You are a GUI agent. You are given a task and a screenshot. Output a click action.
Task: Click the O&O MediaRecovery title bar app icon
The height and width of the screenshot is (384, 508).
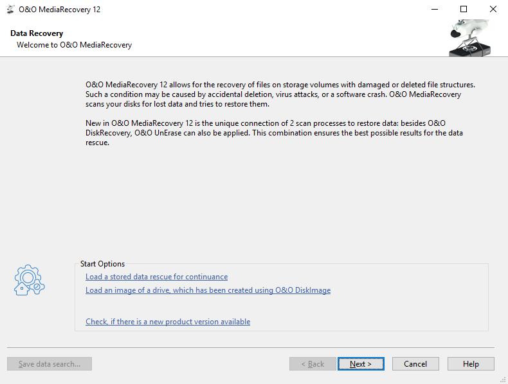coord(10,10)
